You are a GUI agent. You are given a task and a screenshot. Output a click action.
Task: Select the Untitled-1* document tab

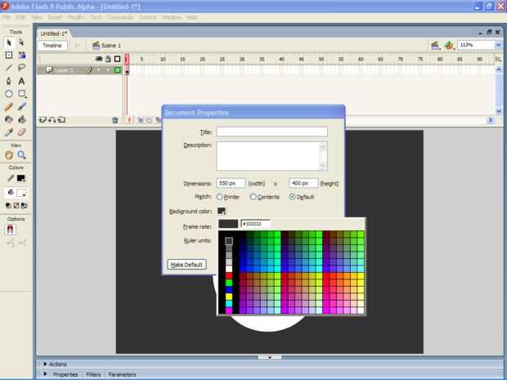(x=54, y=34)
